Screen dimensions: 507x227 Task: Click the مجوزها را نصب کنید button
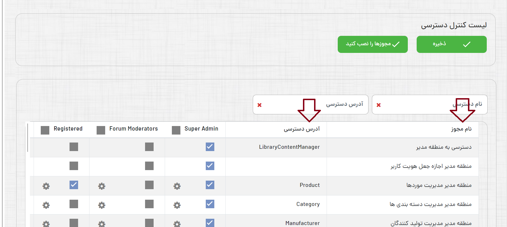[372, 44]
